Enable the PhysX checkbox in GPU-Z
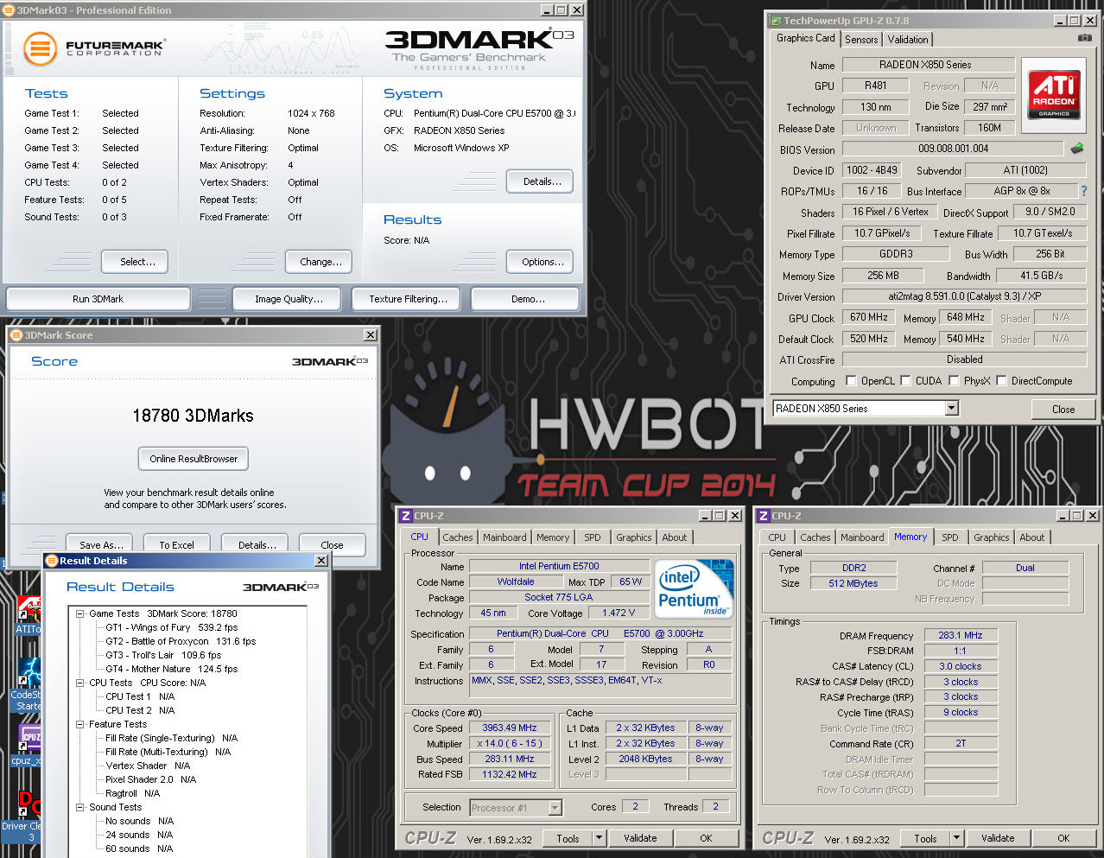 (954, 380)
